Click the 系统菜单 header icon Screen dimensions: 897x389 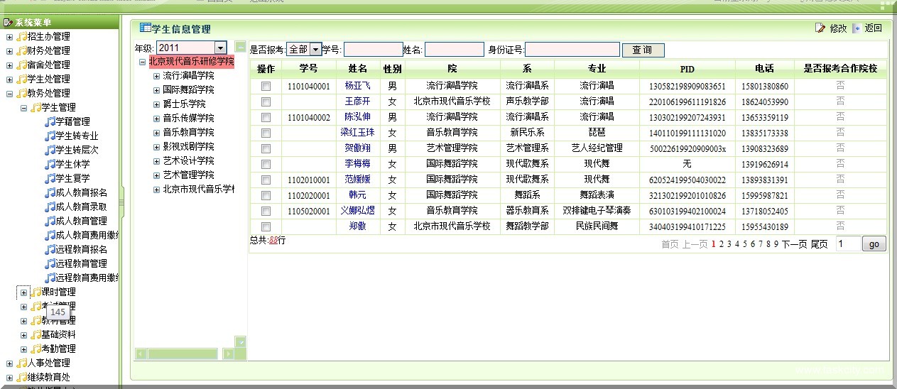(x=8, y=22)
